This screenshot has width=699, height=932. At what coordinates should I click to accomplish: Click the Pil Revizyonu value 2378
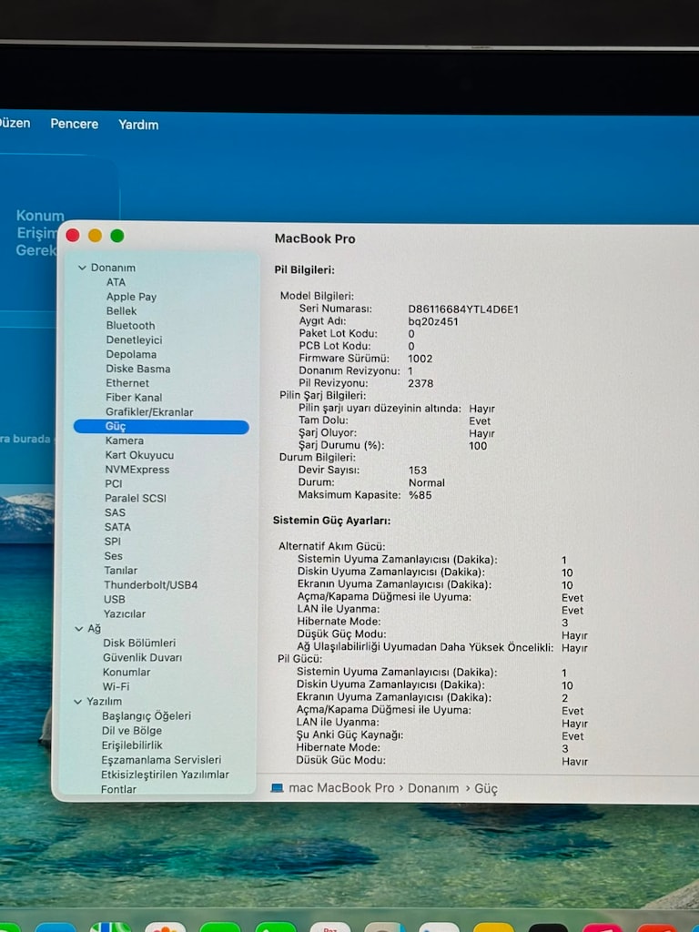pyautogui.click(x=420, y=383)
